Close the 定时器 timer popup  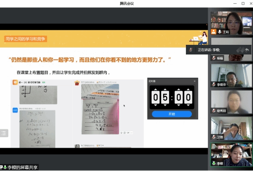(195, 81)
